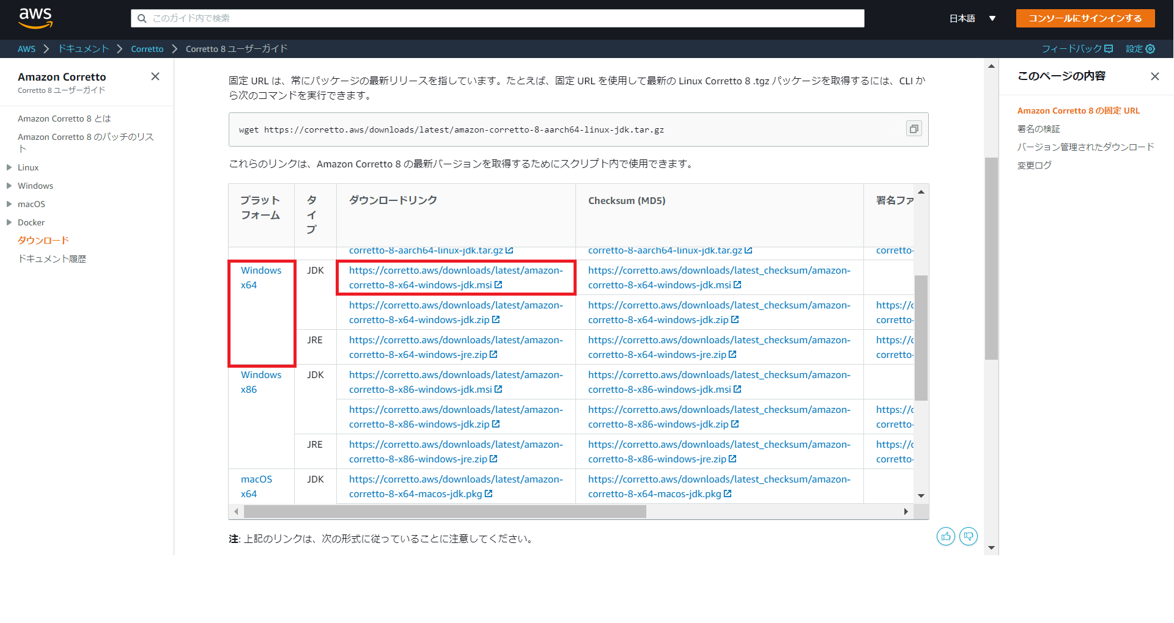Click x86-windows-jdk.zip download link
Image resolution: width=1174 pixels, height=623 pixels.
[x=456, y=417]
